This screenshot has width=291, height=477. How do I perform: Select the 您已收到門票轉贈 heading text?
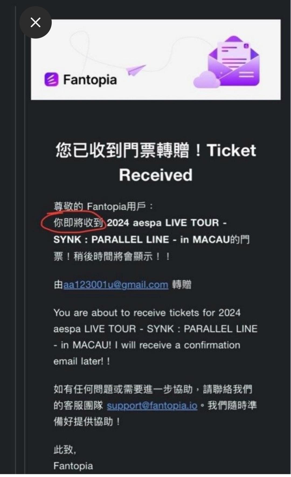point(123,150)
